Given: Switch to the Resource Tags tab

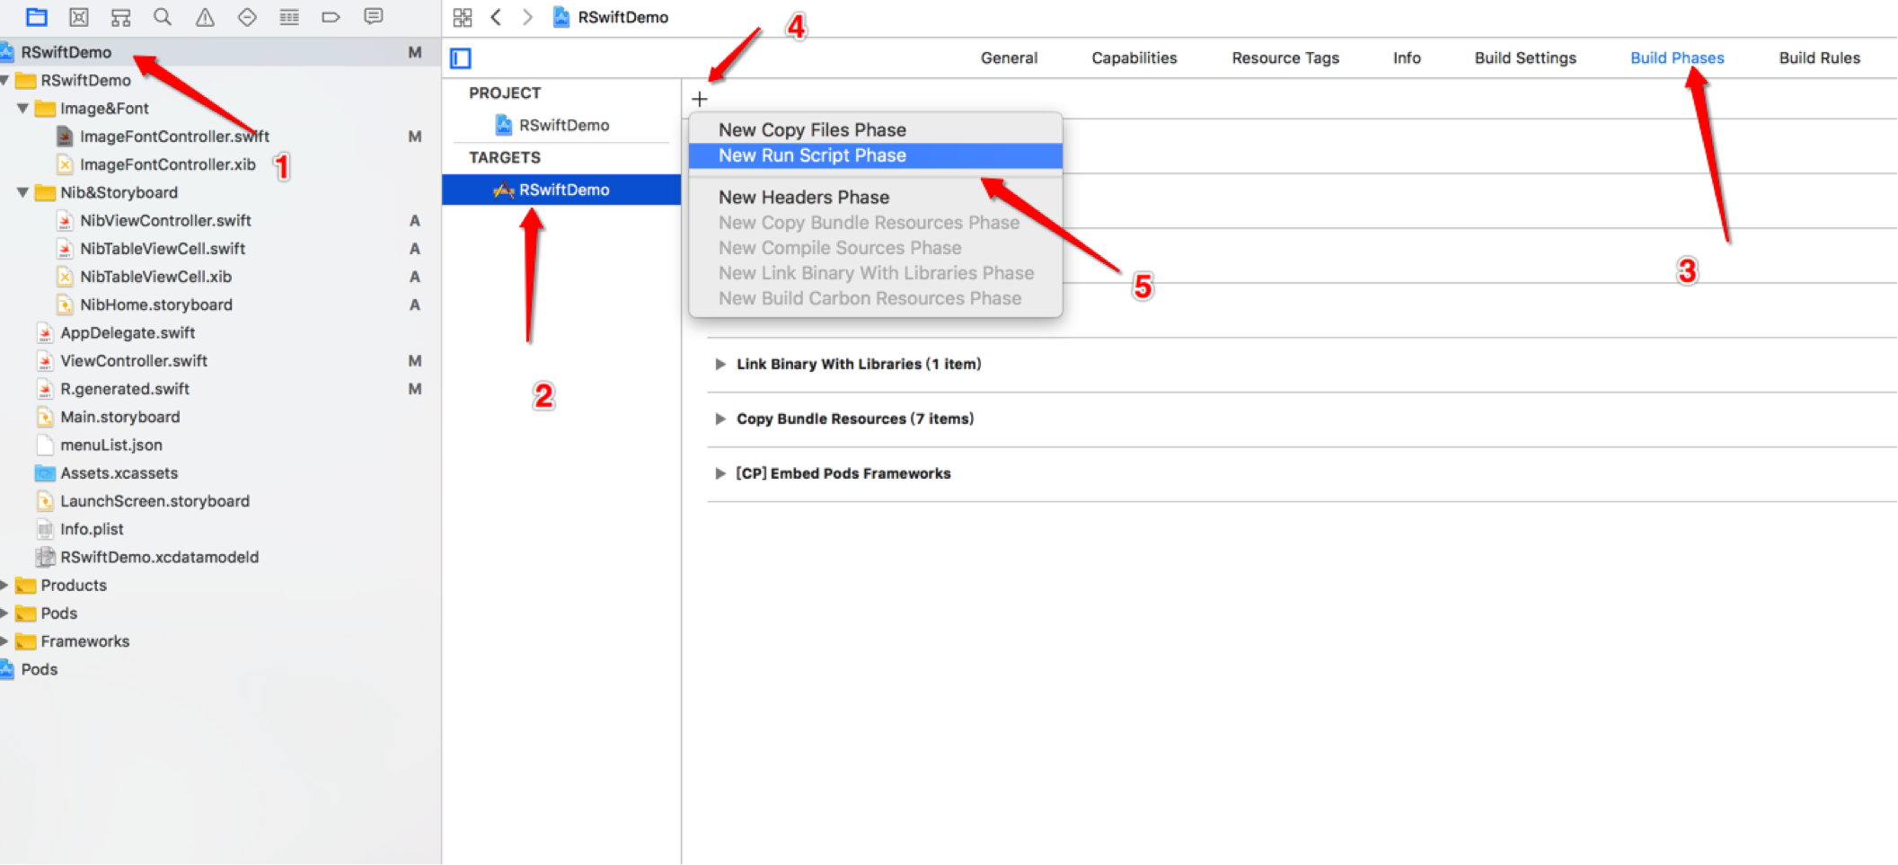Looking at the screenshot, I should (x=1285, y=57).
